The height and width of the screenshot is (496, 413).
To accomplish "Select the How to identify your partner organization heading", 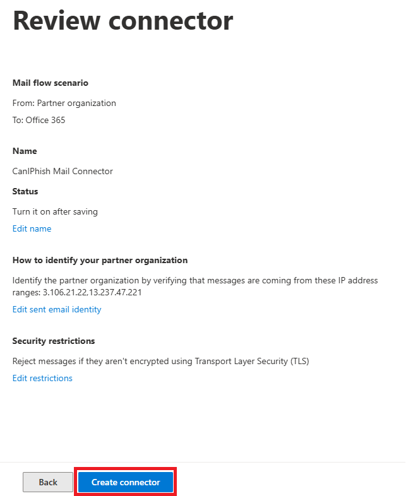I will tap(100, 260).
